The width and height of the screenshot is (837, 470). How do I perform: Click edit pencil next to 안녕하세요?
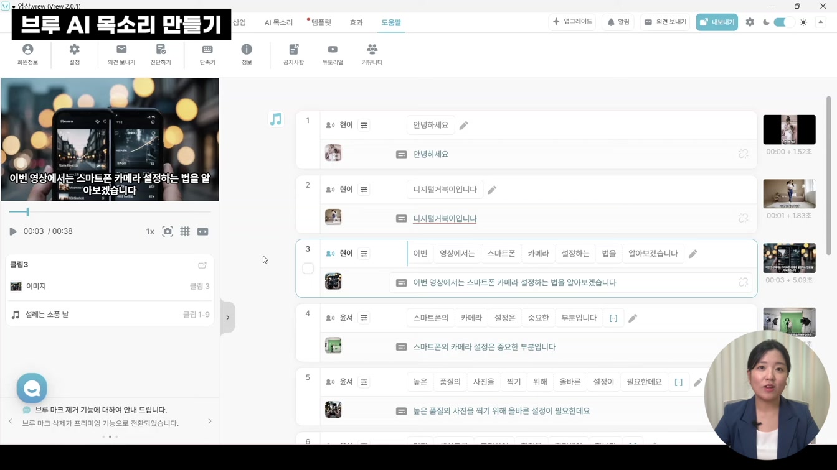[464, 126]
